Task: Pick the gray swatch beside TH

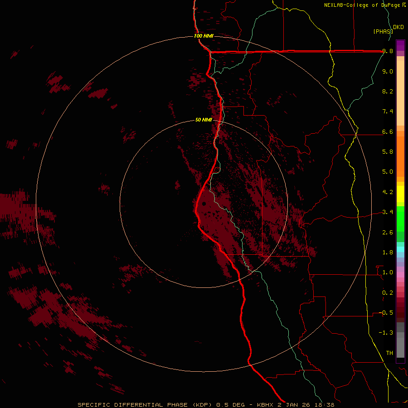Action: (x=400, y=348)
